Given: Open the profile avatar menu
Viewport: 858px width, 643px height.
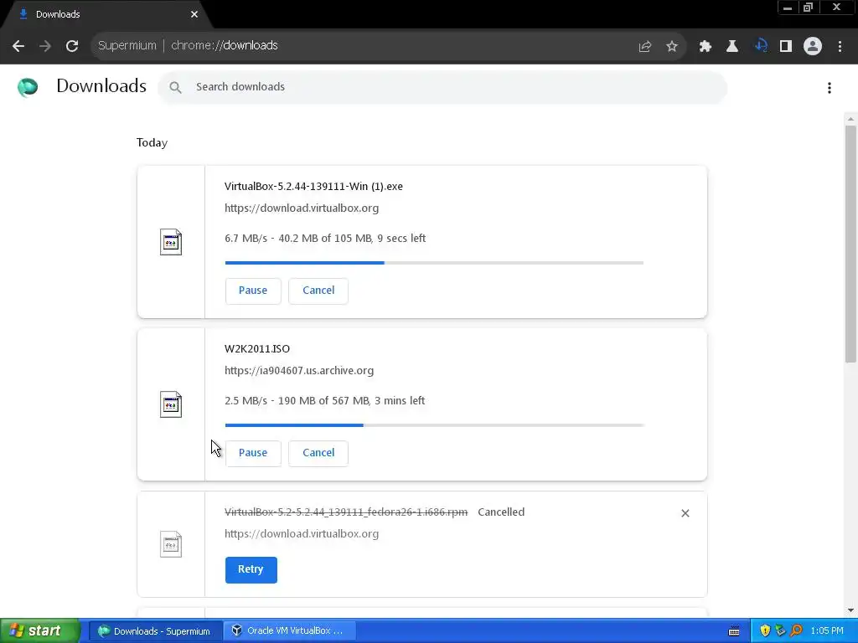Looking at the screenshot, I should [813, 47].
